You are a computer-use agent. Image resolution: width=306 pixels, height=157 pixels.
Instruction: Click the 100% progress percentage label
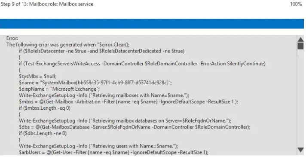click(296, 4)
